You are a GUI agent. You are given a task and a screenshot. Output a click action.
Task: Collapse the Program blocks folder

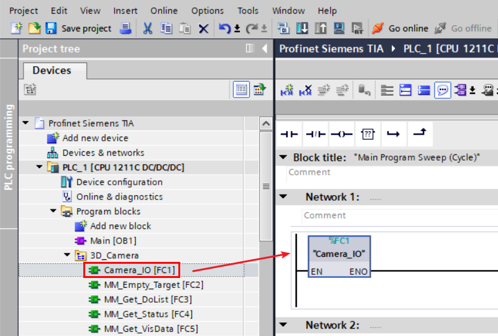(x=54, y=211)
